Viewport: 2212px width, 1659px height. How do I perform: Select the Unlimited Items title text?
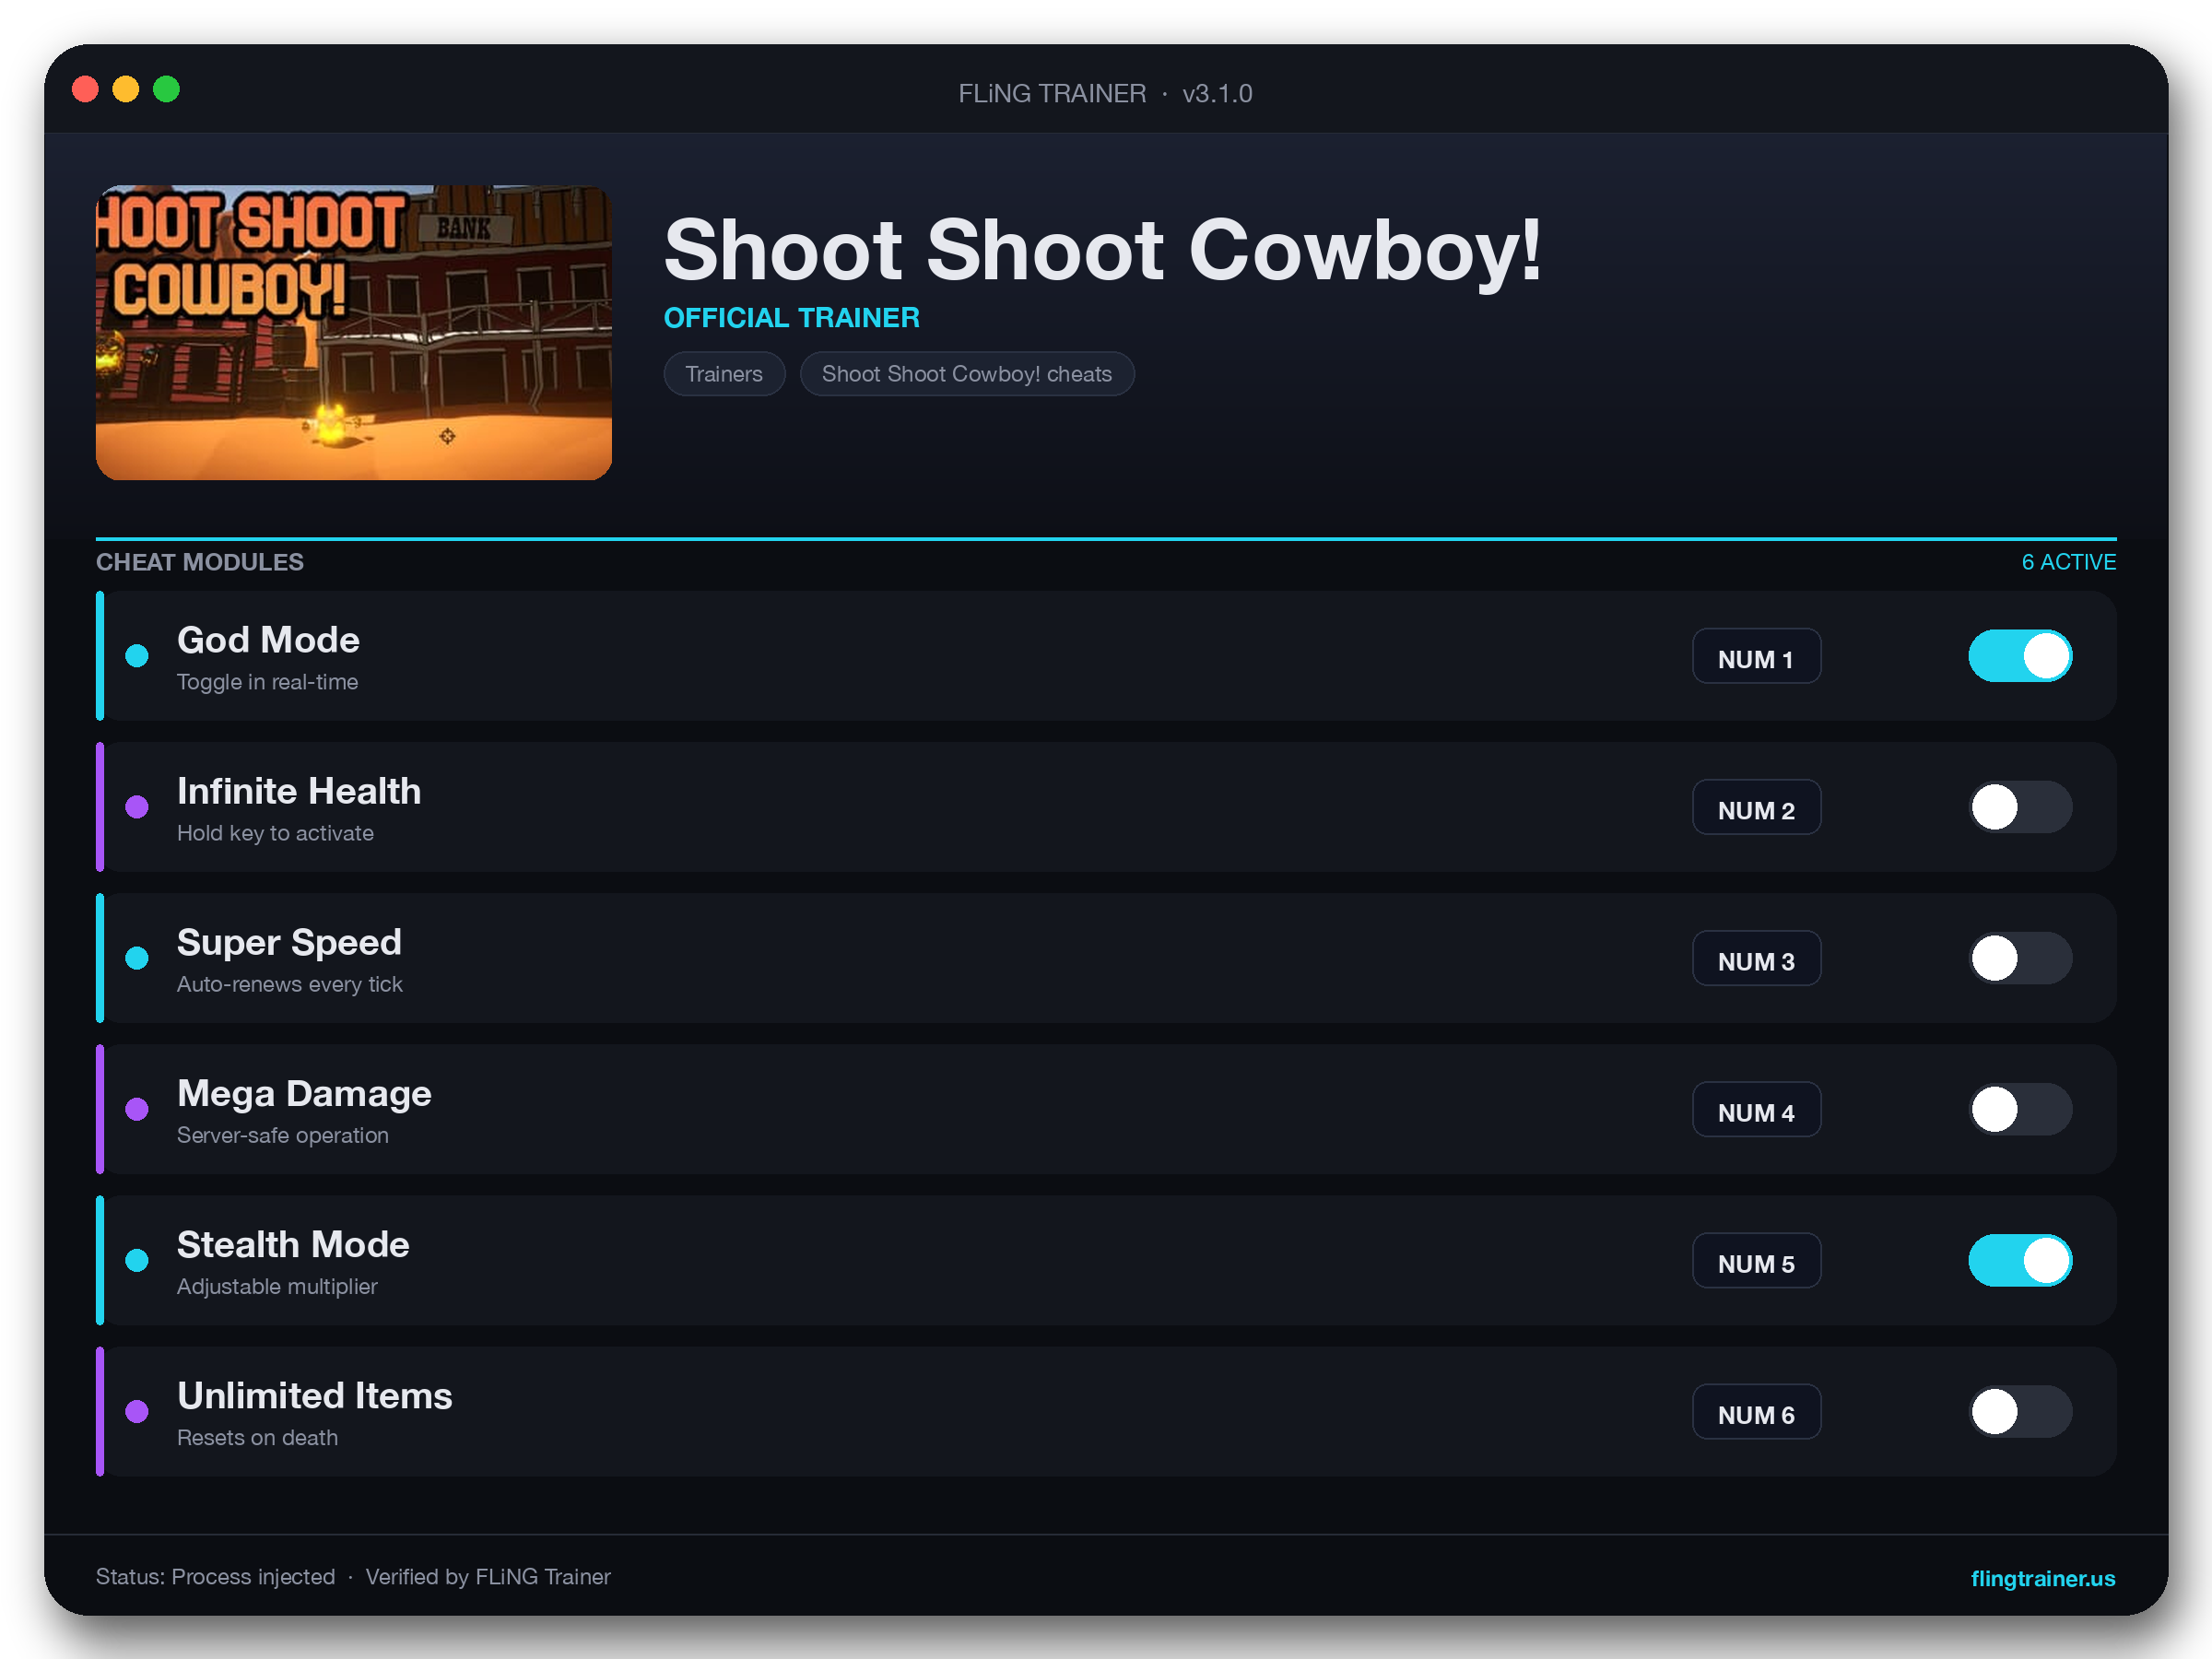(x=315, y=1395)
